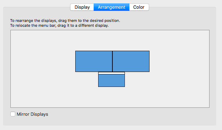
Task: Click the 'To rearrange the displays' instruction text
Action: coord(65,21)
